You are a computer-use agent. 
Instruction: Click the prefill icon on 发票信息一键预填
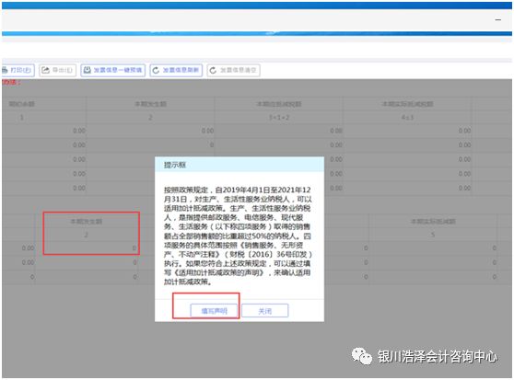point(87,70)
